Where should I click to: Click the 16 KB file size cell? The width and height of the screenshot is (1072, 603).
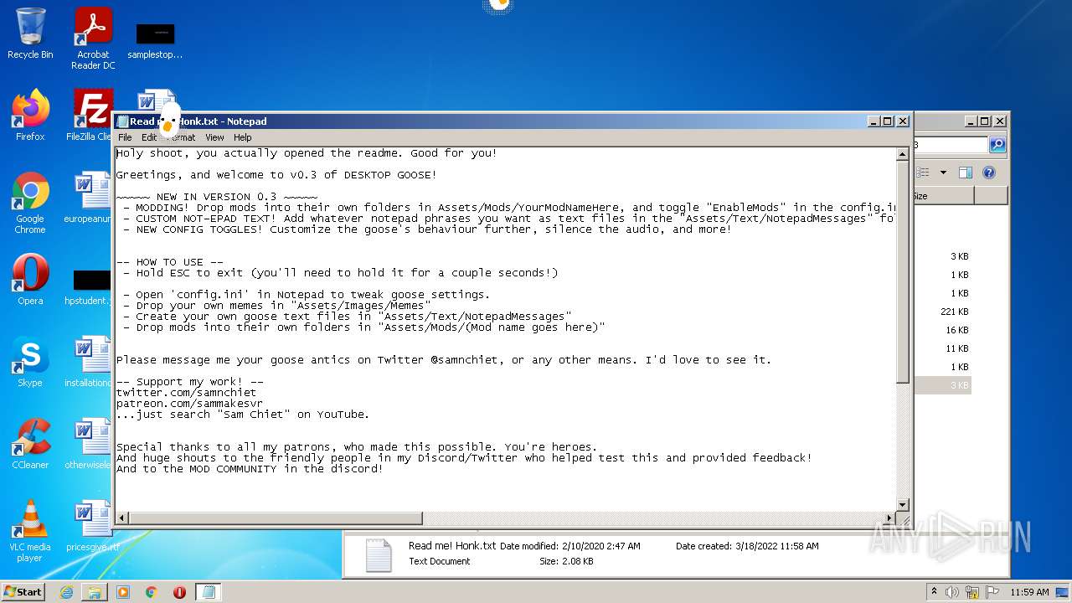(956, 330)
